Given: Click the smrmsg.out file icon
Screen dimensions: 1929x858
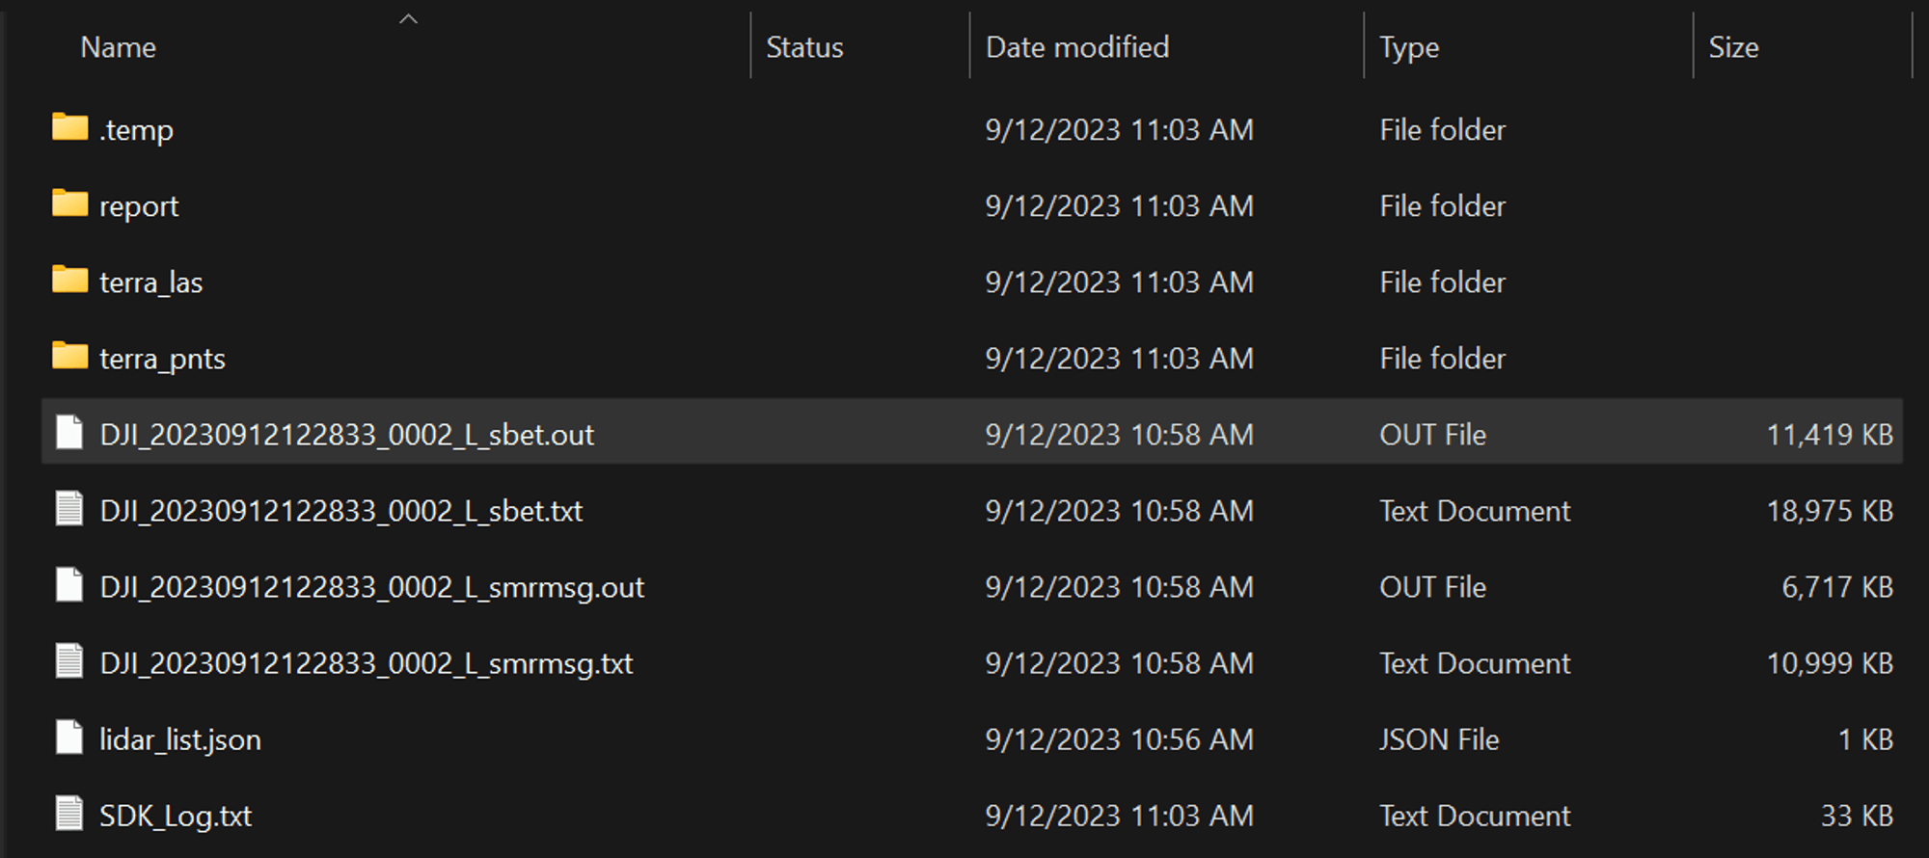Looking at the screenshot, I should pos(69,585).
